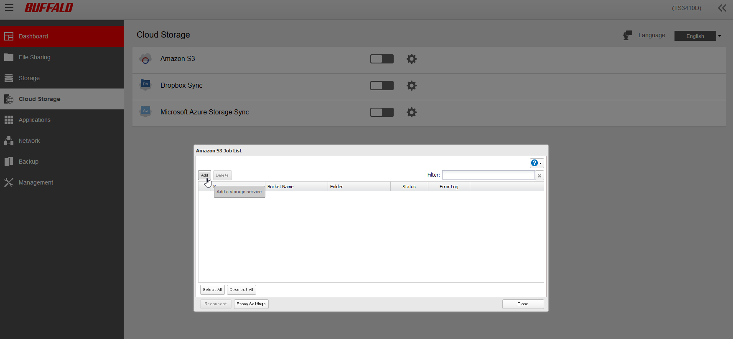Image resolution: width=733 pixels, height=339 pixels.
Task: Click the Network sidebar icon
Action: click(x=9, y=141)
